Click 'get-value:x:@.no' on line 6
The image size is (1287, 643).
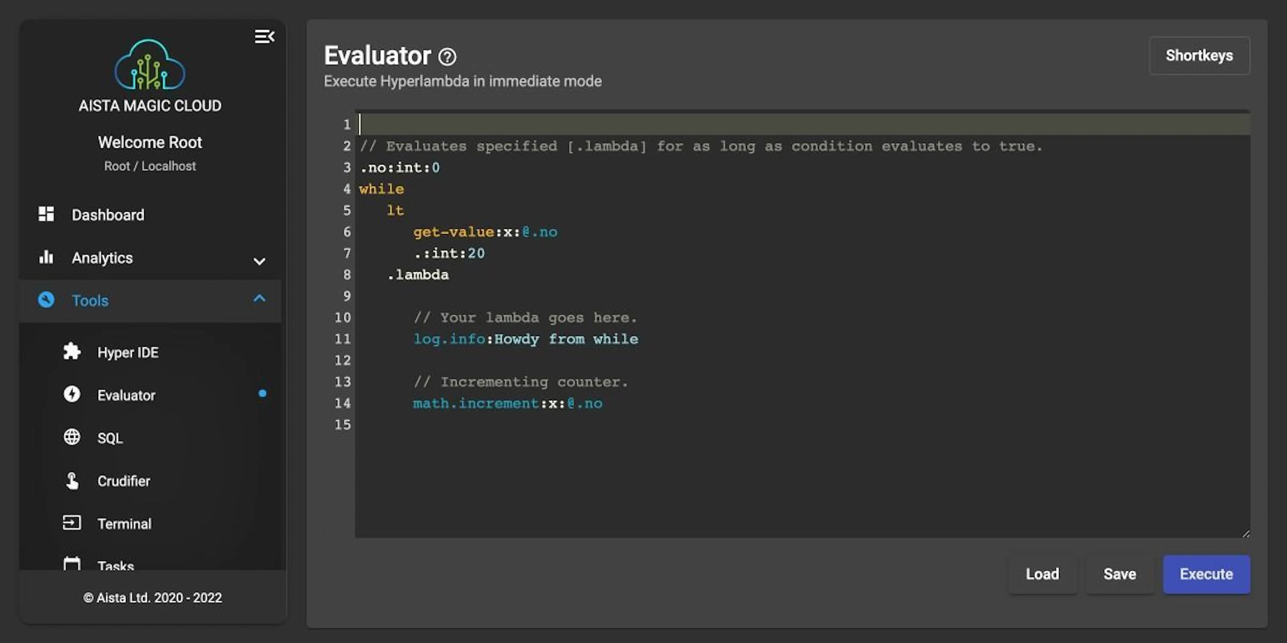pyautogui.click(x=485, y=232)
